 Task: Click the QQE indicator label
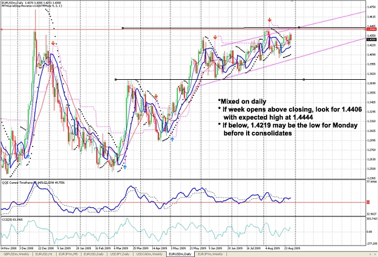coord(33,183)
